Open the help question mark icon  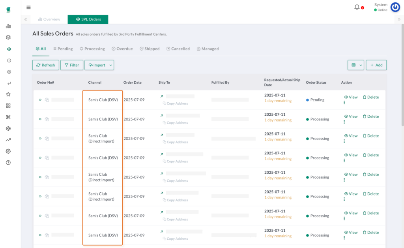[x=8, y=163]
